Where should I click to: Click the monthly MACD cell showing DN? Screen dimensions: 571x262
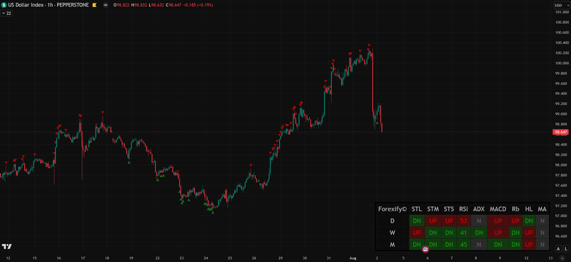click(497, 244)
